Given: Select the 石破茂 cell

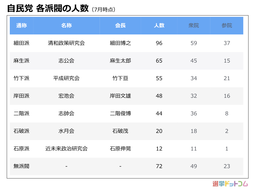Looking at the screenshot, I should click(120, 131).
